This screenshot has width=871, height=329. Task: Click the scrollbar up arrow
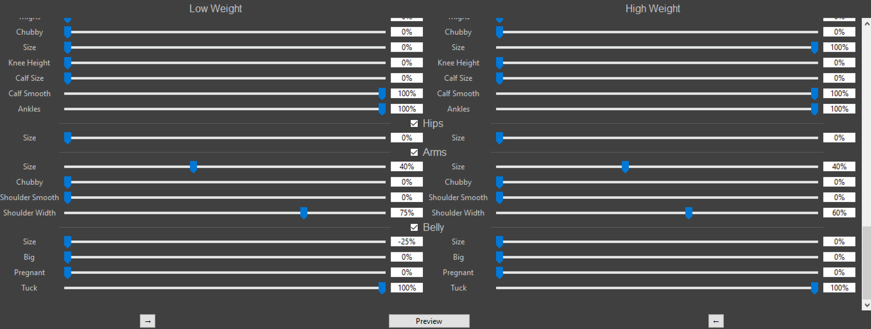pos(866,24)
